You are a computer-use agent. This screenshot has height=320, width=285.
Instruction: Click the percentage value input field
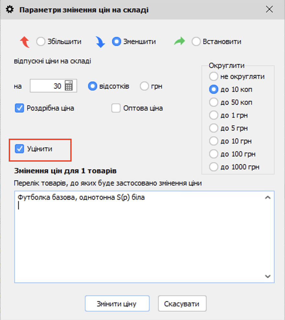[x=47, y=86]
